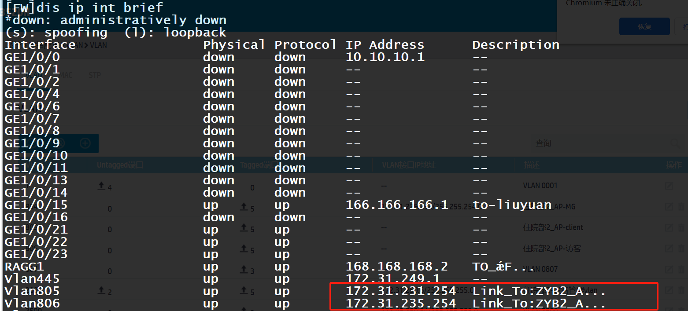Image resolution: width=688 pixels, height=311 pixels.
Task: Click the MAC tab
Action: click(x=66, y=75)
